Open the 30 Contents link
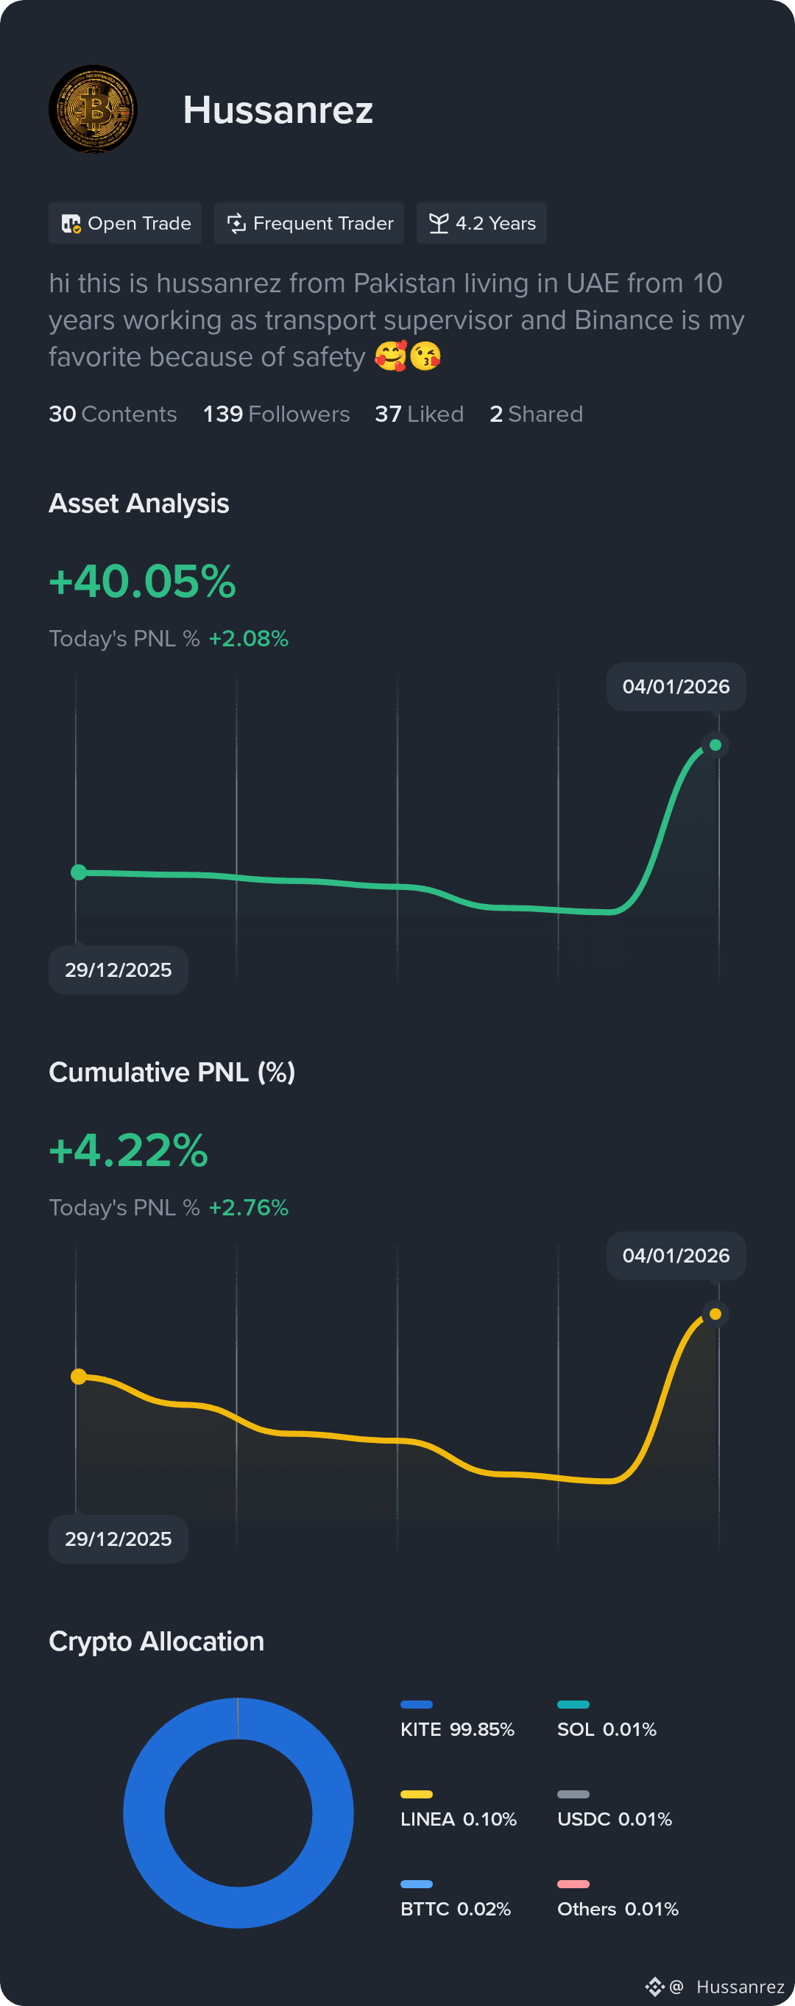Viewport: 795px width, 2006px height. click(x=113, y=414)
